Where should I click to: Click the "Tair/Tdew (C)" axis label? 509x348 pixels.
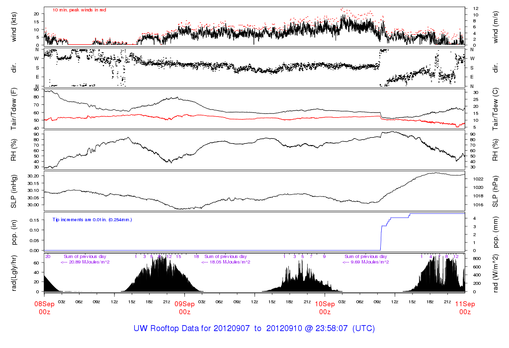pyautogui.click(x=495, y=109)
